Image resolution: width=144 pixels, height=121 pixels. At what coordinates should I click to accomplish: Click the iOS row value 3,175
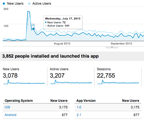(x=63, y=107)
